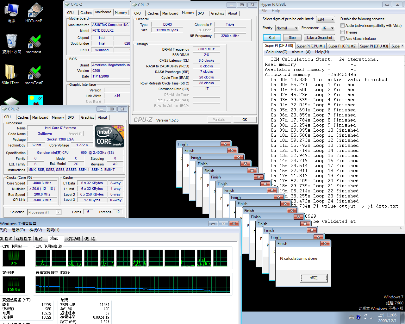Screen dimensions: 405x324
Task: Switch to the 網路功能 tab in Task Manager
Action: click(x=73, y=239)
